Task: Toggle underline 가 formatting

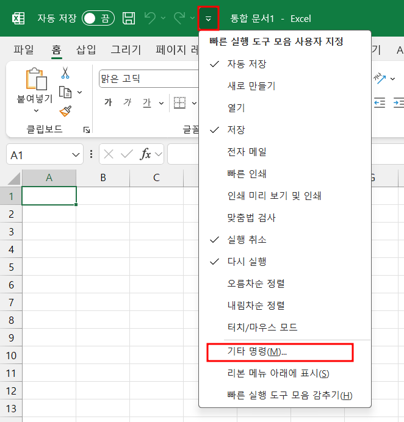Action: (147, 102)
